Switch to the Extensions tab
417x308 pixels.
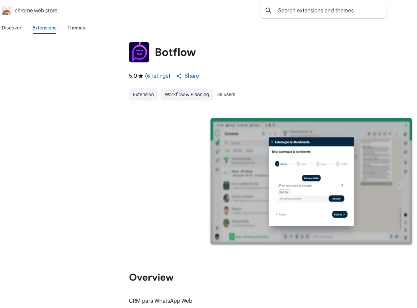click(44, 28)
